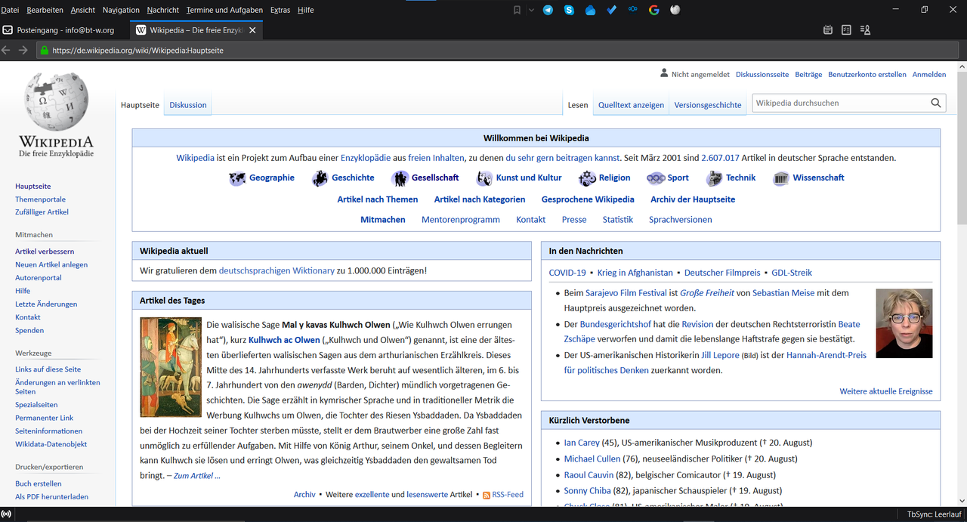Open the Skype shortcut icon
Screen dimensions: 967x522
(569, 10)
